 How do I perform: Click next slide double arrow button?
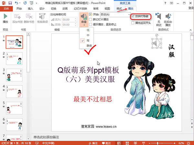click(x=192, y=127)
